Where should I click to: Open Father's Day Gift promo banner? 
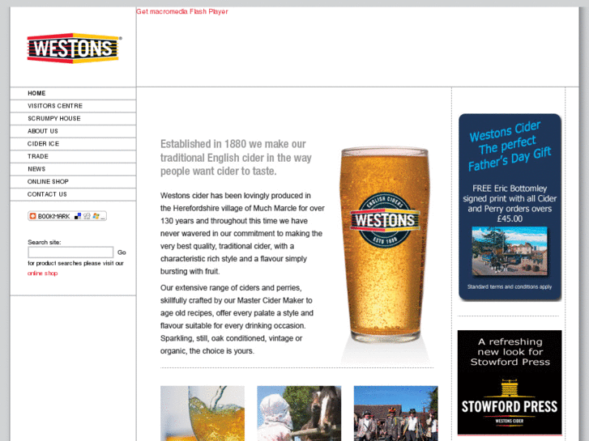(510, 207)
